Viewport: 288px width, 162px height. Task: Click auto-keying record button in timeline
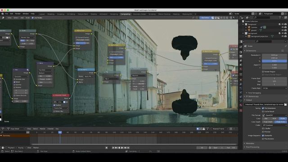[106, 148]
